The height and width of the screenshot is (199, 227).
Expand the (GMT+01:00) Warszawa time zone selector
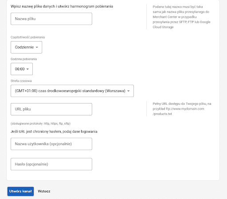click(x=72, y=91)
